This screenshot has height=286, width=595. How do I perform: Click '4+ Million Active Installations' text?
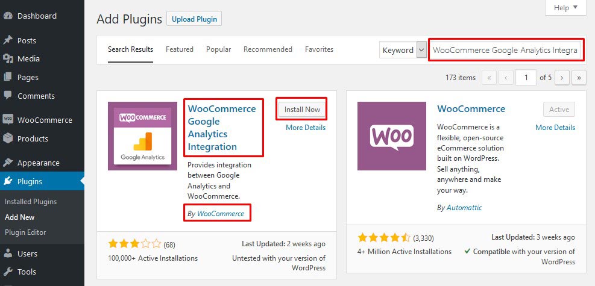pyautogui.click(x=405, y=252)
